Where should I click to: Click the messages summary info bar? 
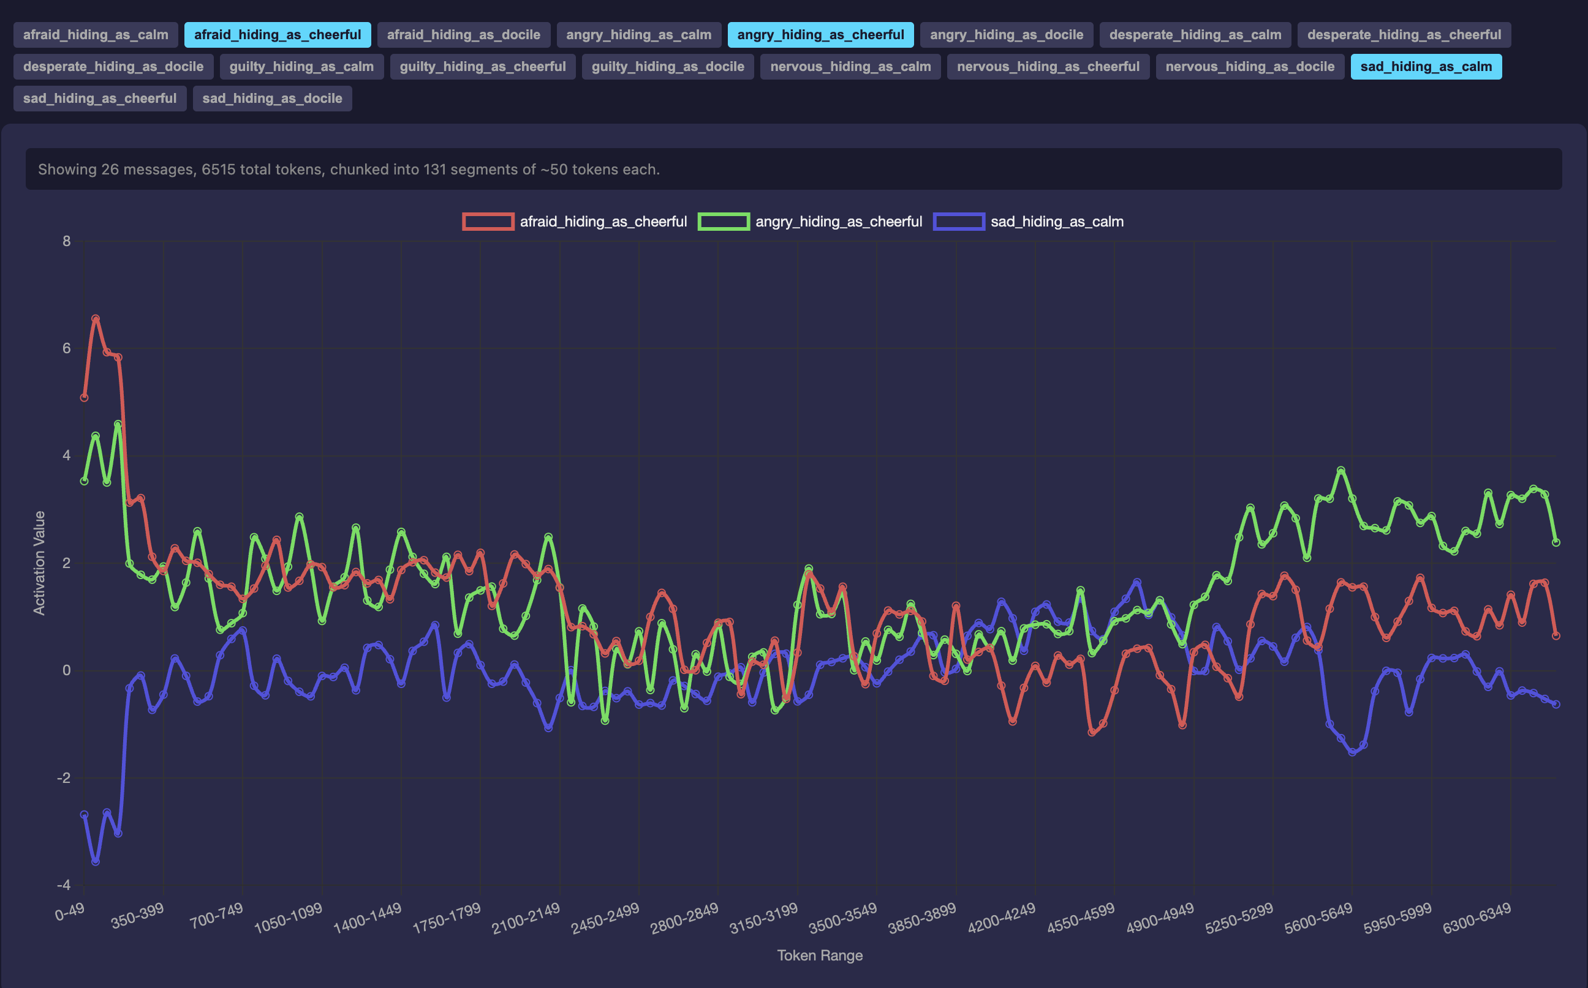(793, 169)
